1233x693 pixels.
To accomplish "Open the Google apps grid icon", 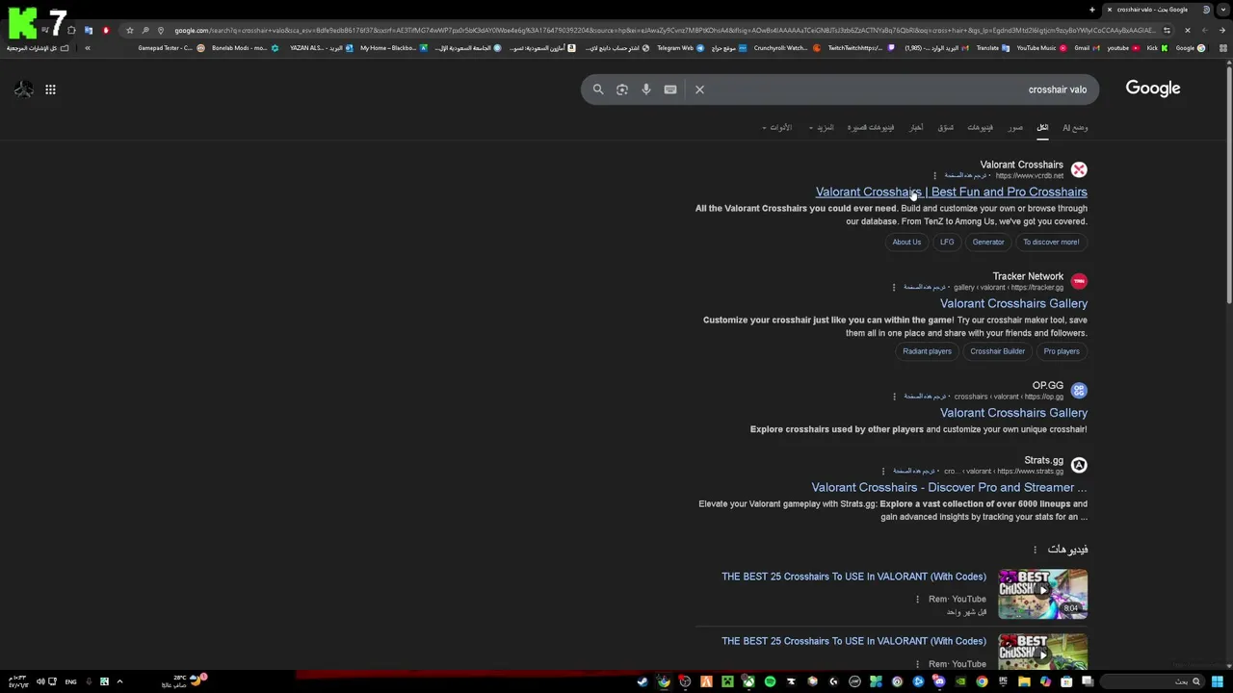I will (50, 90).
